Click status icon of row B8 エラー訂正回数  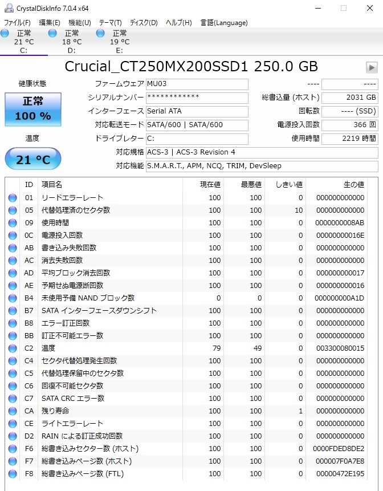(13, 323)
